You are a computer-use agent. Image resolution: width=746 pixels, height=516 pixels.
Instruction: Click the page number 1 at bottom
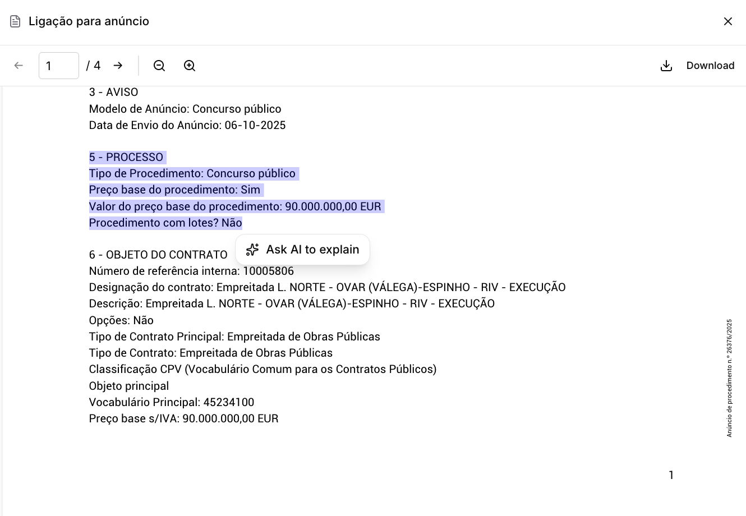671,475
